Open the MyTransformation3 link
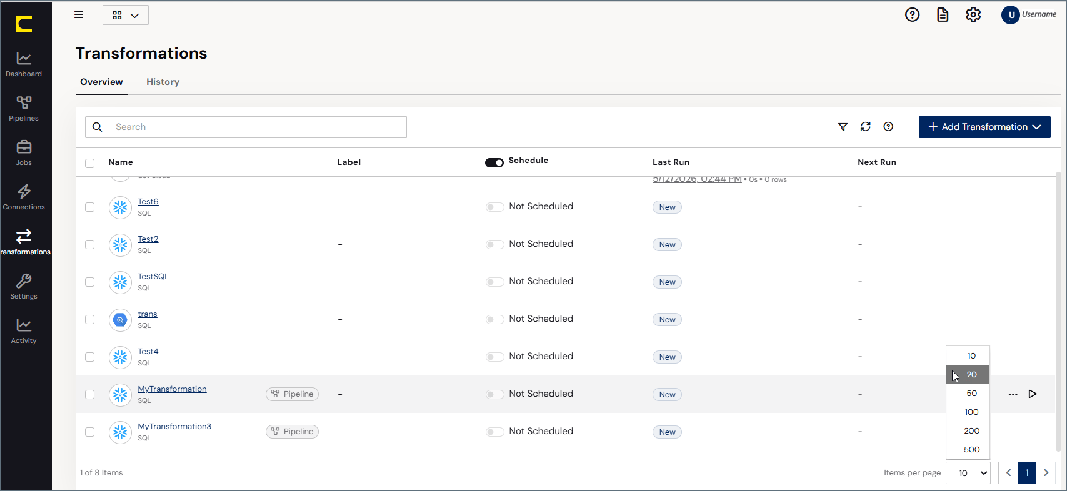The image size is (1067, 491). point(174,427)
